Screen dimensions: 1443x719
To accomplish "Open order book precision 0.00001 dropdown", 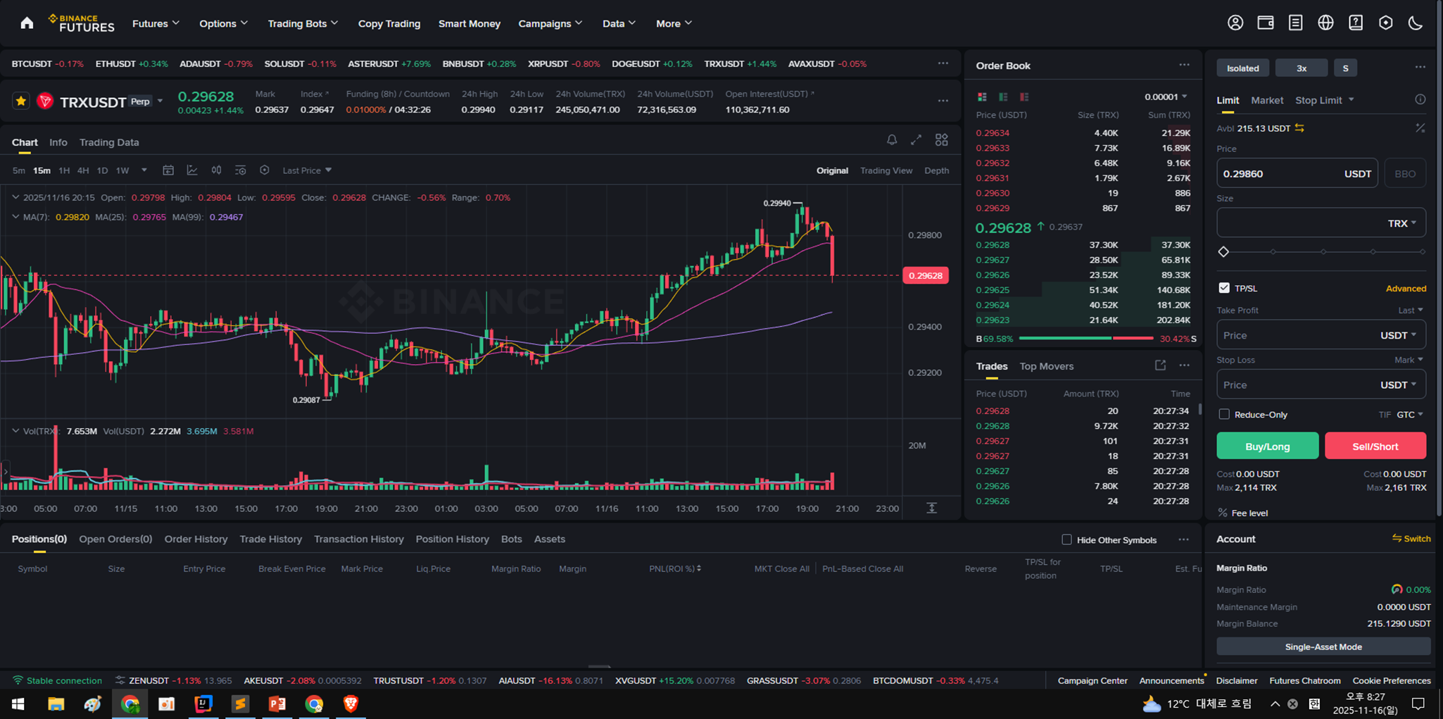I will tap(1166, 96).
